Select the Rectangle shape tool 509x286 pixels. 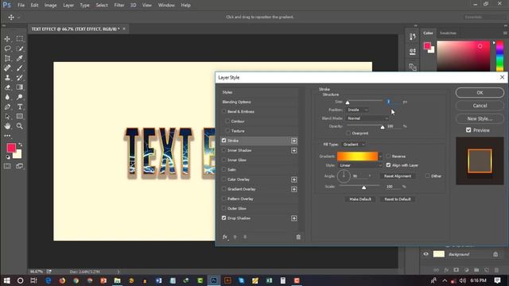(20, 117)
